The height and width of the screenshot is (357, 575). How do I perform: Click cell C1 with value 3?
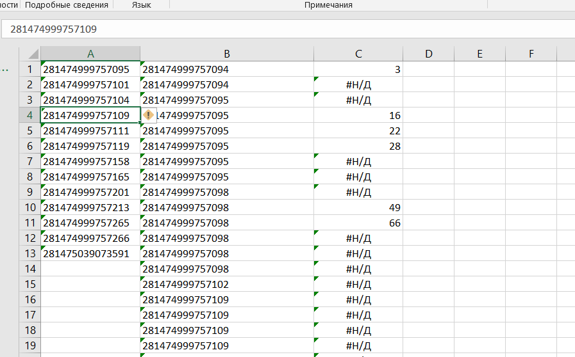pyautogui.click(x=358, y=69)
